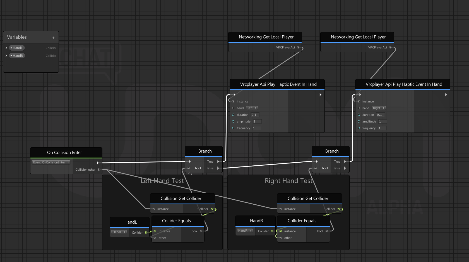Viewport: 469px width, 262px height.
Task: Click Collider output port on the HandR node
Action: coord(272,231)
